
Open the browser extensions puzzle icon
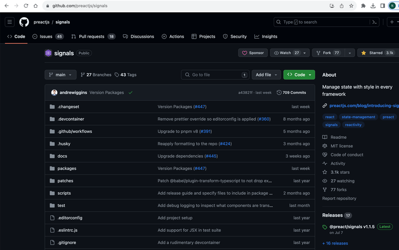coord(363,6)
